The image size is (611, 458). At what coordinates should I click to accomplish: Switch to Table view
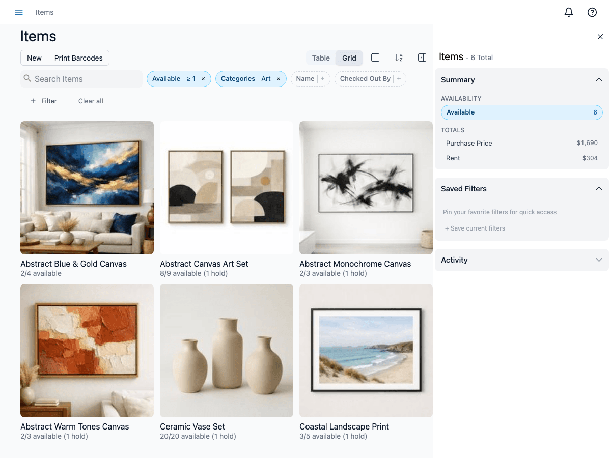[321, 58]
